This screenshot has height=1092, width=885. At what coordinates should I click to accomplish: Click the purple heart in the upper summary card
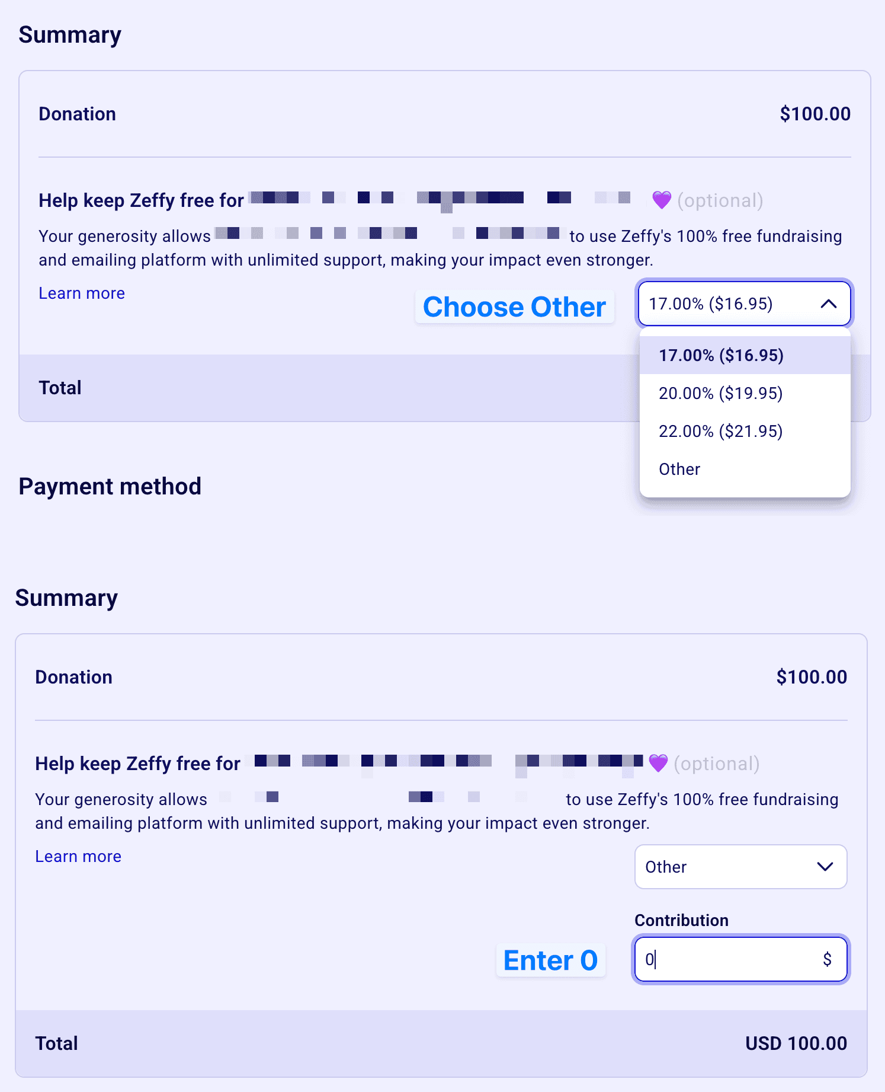click(x=661, y=200)
